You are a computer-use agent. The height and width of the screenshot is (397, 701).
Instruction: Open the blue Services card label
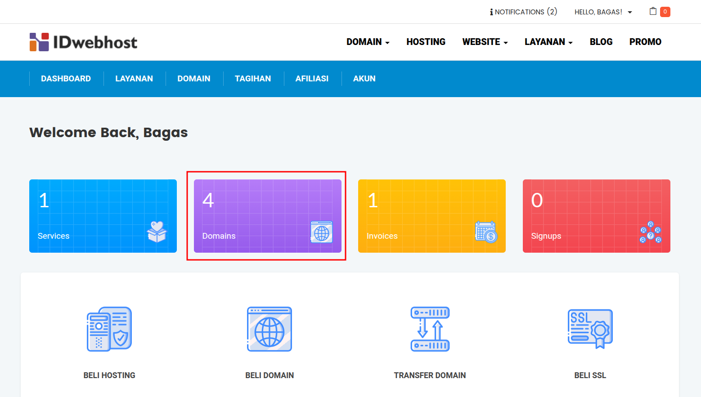point(54,236)
